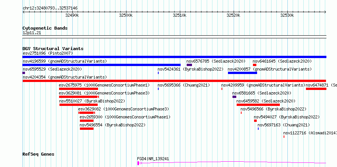This screenshot has width=337, height=167.
Task: Click the 32510k ruler tick label
Action: click(180, 16)
